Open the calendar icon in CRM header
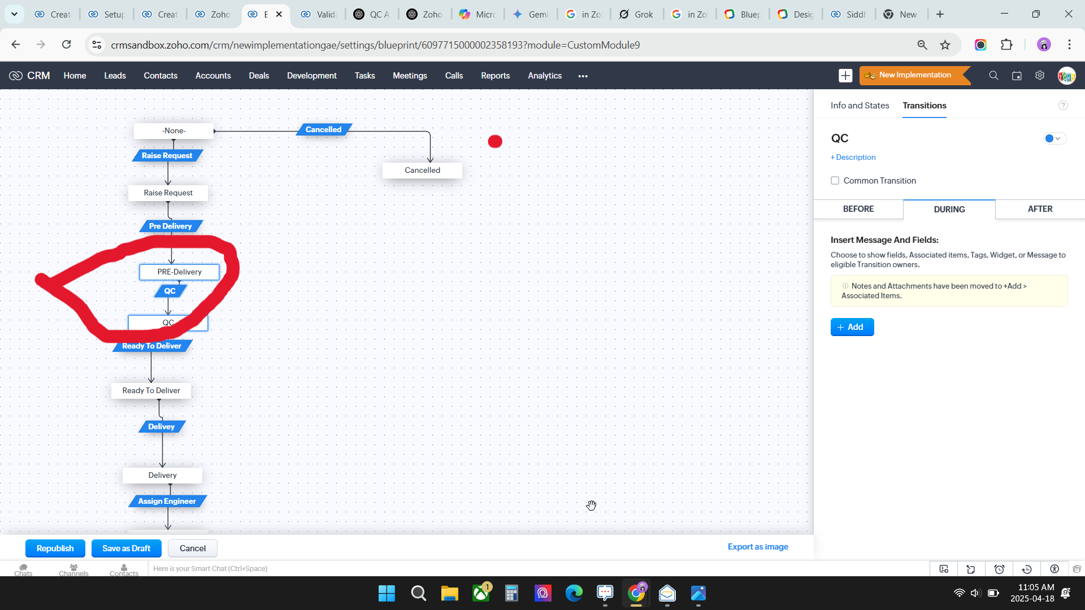 (x=1017, y=76)
